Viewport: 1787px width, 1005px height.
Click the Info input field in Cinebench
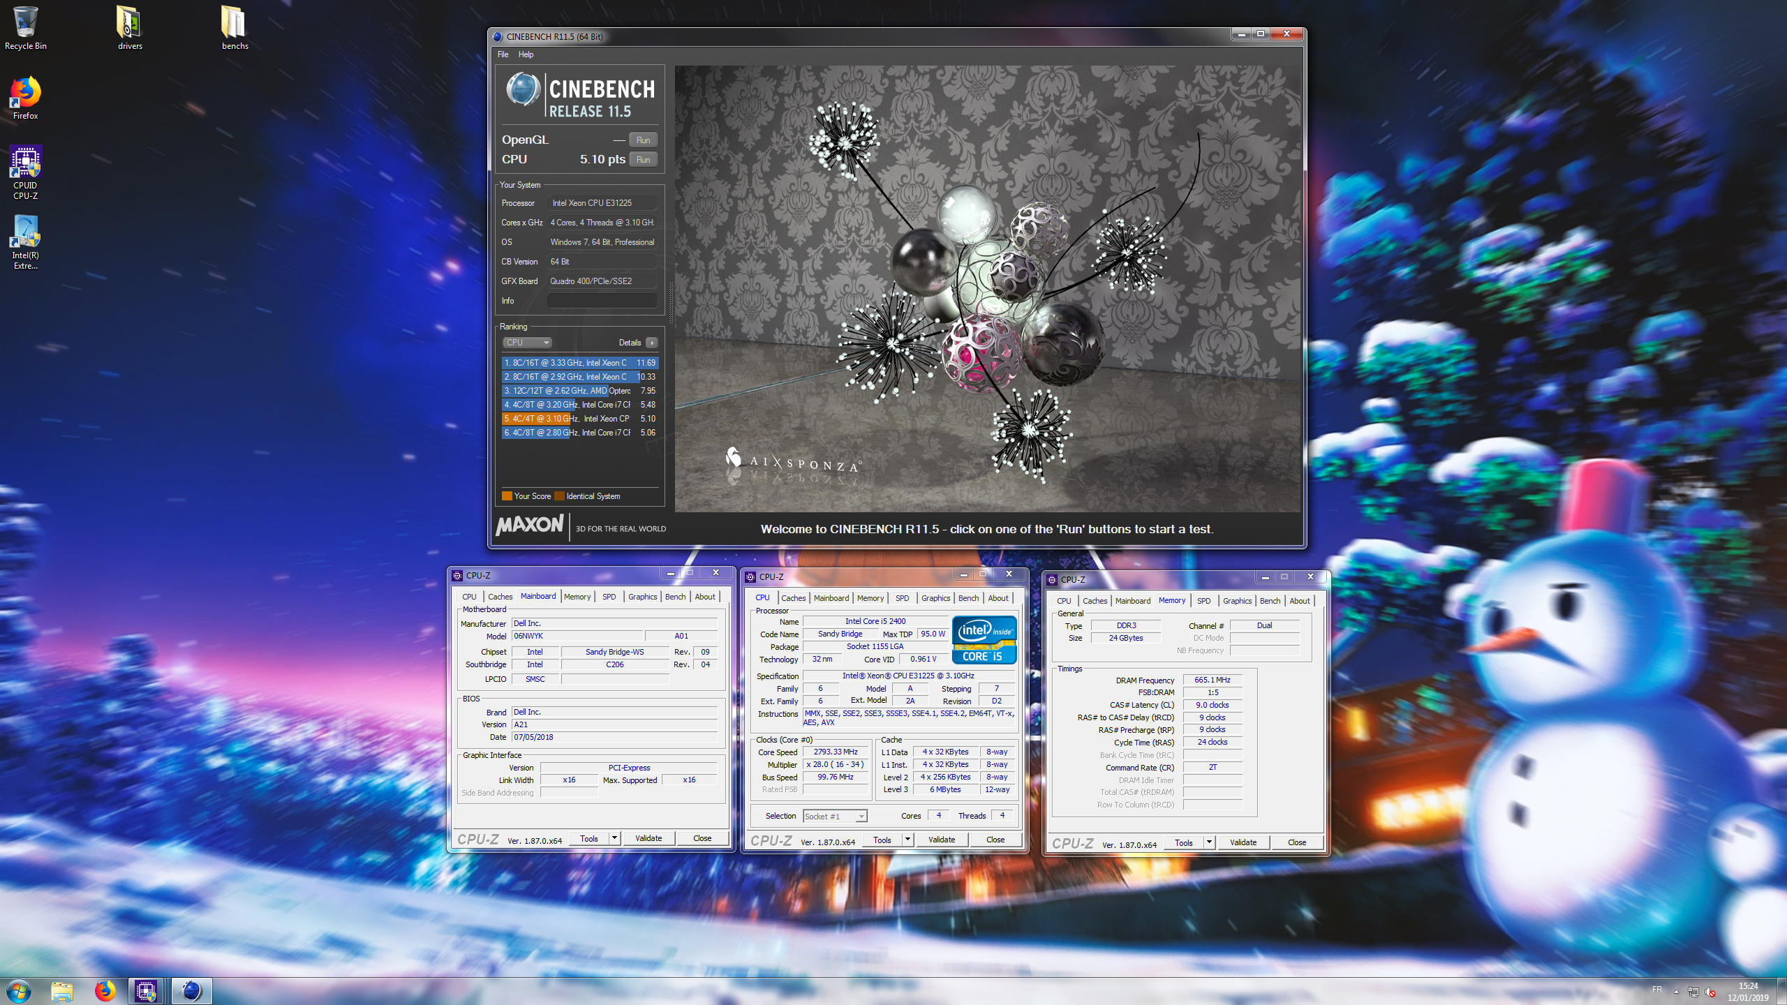[602, 301]
